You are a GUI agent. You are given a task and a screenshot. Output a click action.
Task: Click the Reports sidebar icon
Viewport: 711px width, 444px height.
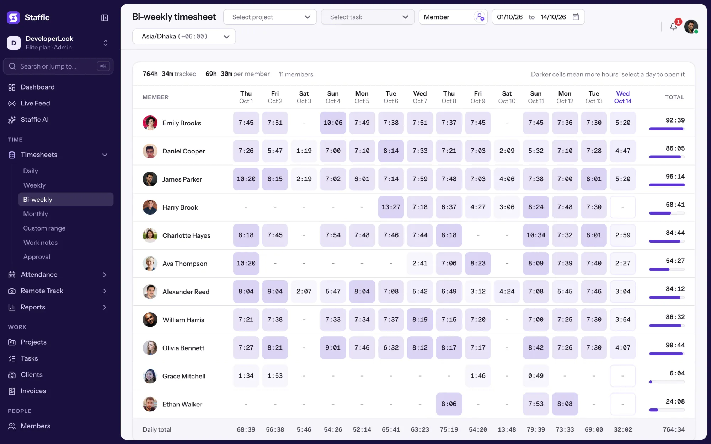pos(12,307)
